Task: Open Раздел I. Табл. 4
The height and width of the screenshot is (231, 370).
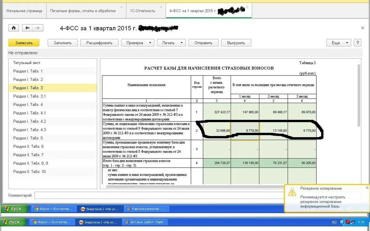Action: click(53, 105)
